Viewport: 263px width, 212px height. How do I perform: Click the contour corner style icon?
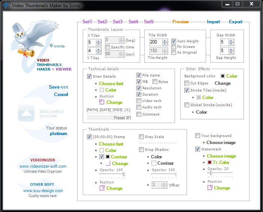108,163
